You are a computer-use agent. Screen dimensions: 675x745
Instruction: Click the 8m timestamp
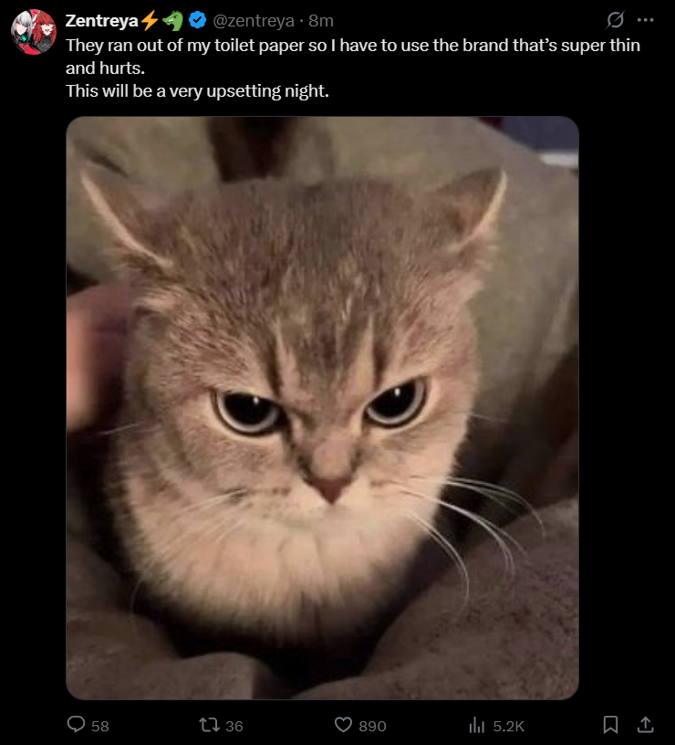click(x=321, y=21)
